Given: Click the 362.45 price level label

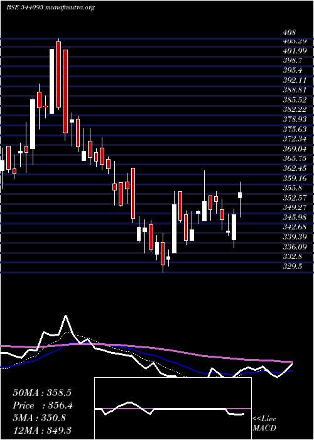Looking at the screenshot, I should tap(294, 168).
